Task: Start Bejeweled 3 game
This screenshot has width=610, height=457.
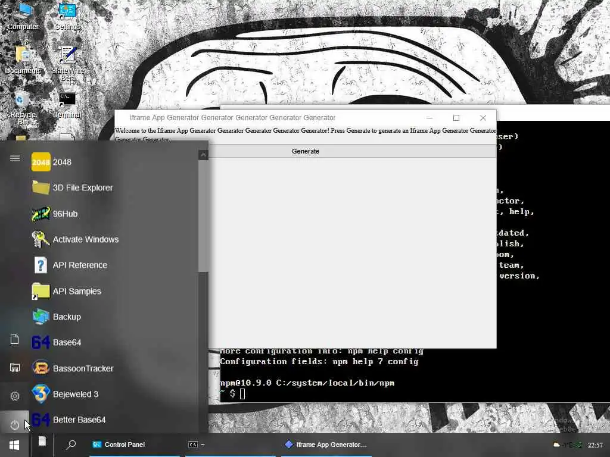Action: [66, 394]
